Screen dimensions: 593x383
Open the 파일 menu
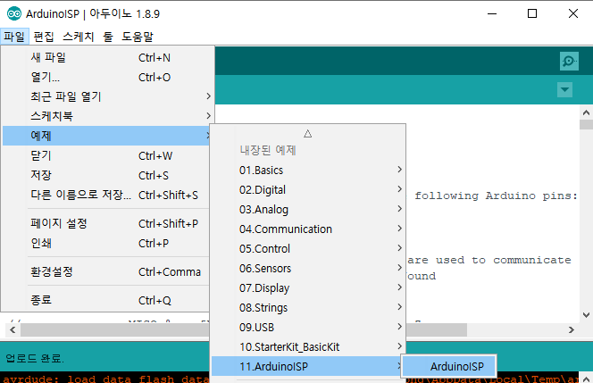click(x=14, y=37)
